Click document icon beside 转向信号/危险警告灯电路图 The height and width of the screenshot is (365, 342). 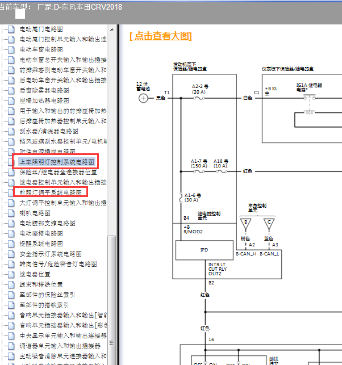[11, 264]
